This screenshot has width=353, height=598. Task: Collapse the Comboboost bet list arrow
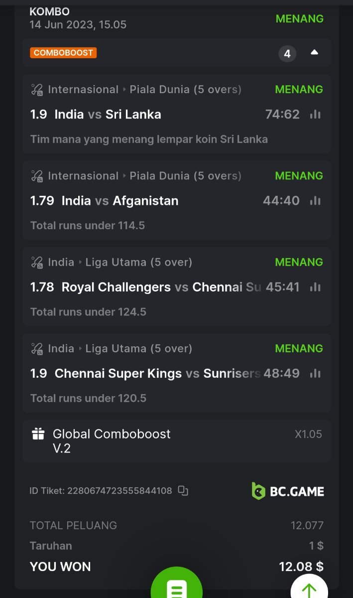click(x=314, y=53)
